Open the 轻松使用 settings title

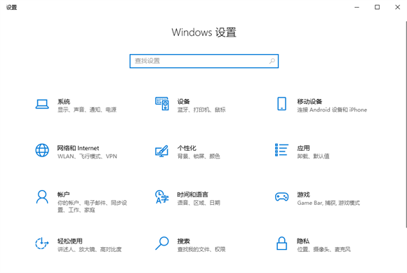click(70, 241)
